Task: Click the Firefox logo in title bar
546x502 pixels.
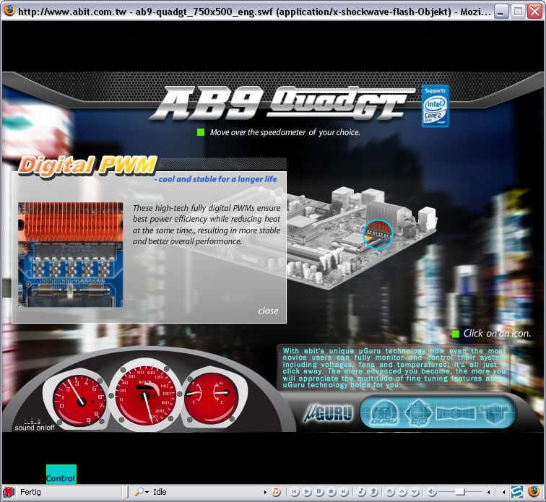Action: point(9,10)
